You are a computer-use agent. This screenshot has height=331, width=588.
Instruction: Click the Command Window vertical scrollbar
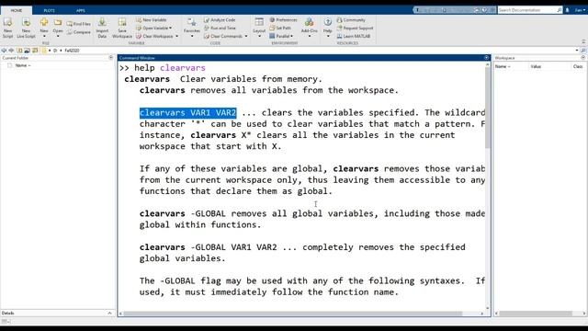488,108
